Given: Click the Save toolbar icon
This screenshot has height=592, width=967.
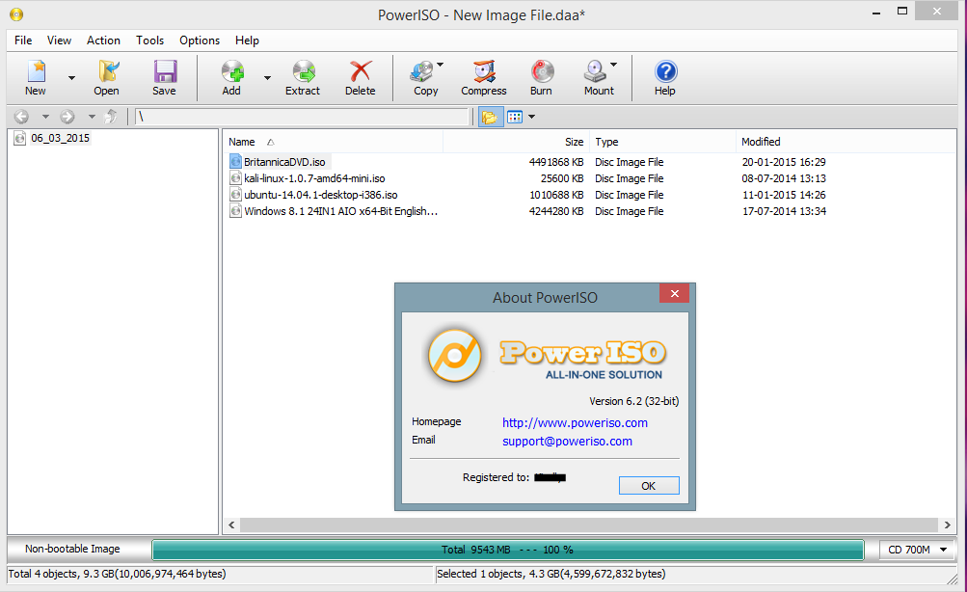Looking at the screenshot, I should click(x=165, y=71).
